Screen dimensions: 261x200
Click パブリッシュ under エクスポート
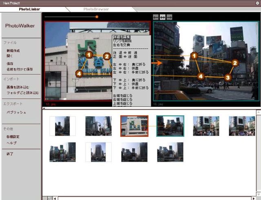click(16, 112)
